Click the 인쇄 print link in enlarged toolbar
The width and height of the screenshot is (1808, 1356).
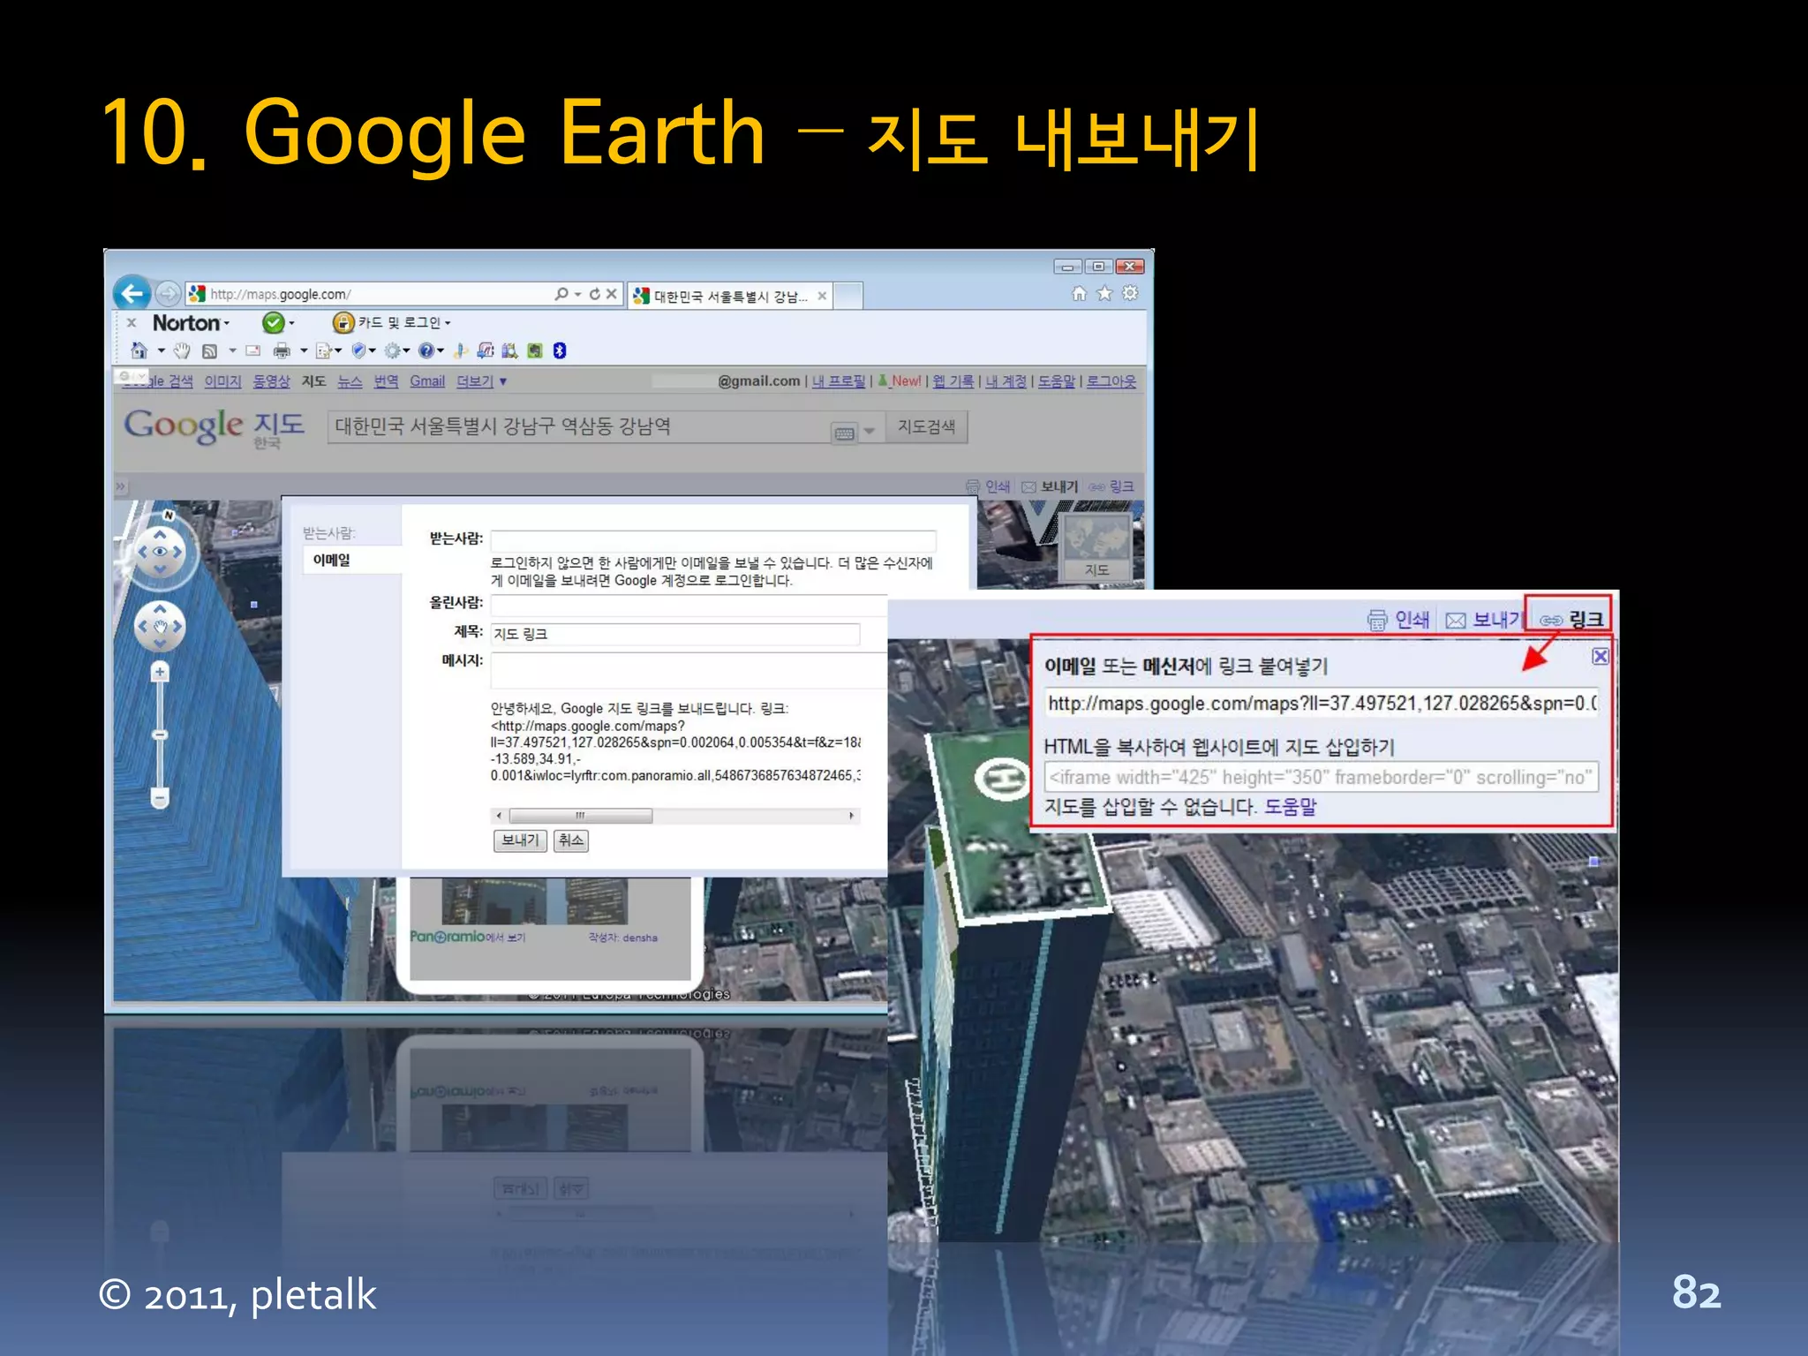pyautogui.click(x=1398, y=620)
